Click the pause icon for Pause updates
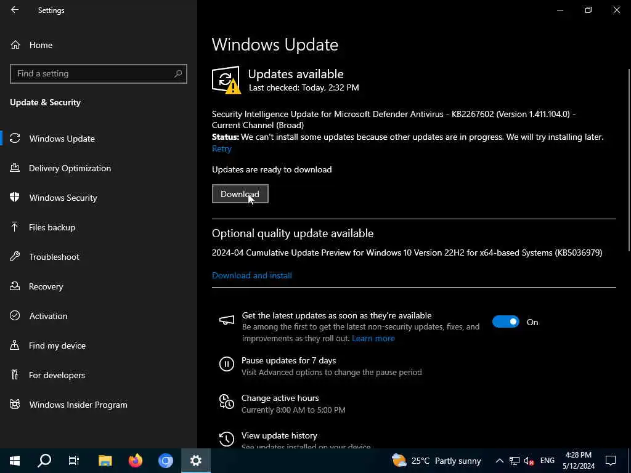This screenshot has width=631, height=473. click(227, 365)
